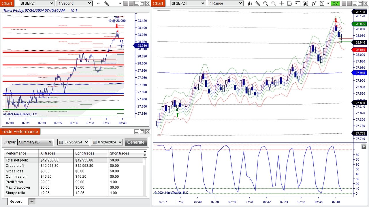Click scroll down arrow in performance table

pyautogui.click(x=145, y=155)
